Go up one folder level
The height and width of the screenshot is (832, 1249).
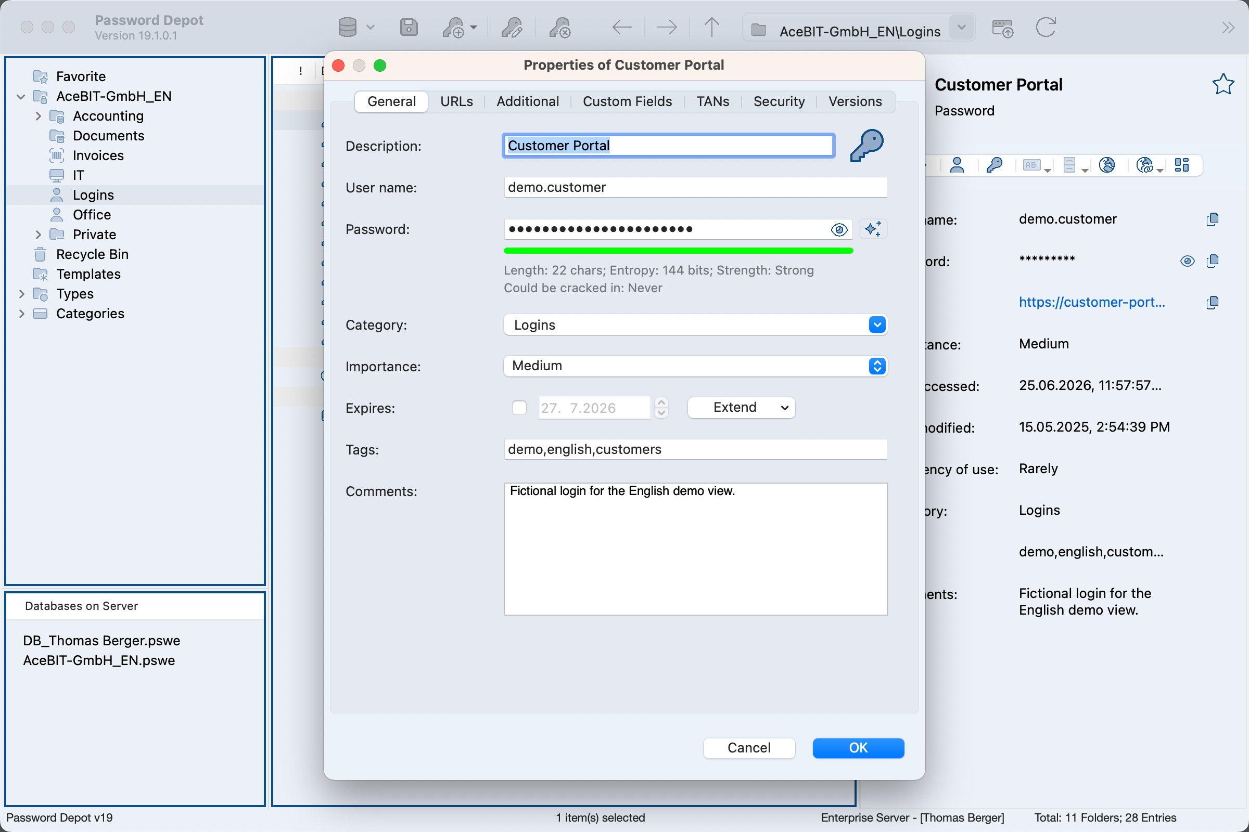click(711, 27)
